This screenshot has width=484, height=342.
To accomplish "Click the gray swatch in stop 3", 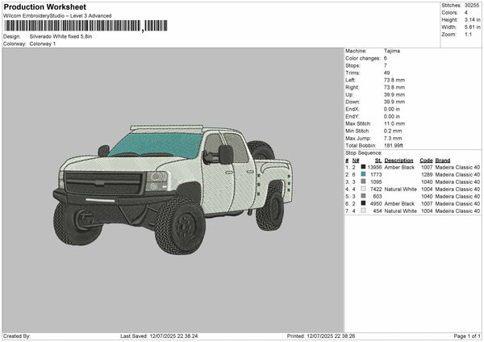I will pos(364,181).
